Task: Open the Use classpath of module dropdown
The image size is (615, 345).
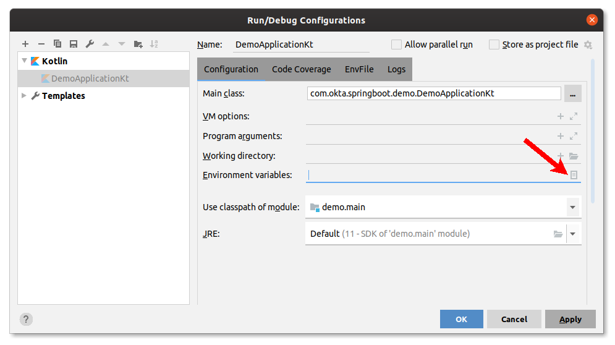Action: pos(572,207)
